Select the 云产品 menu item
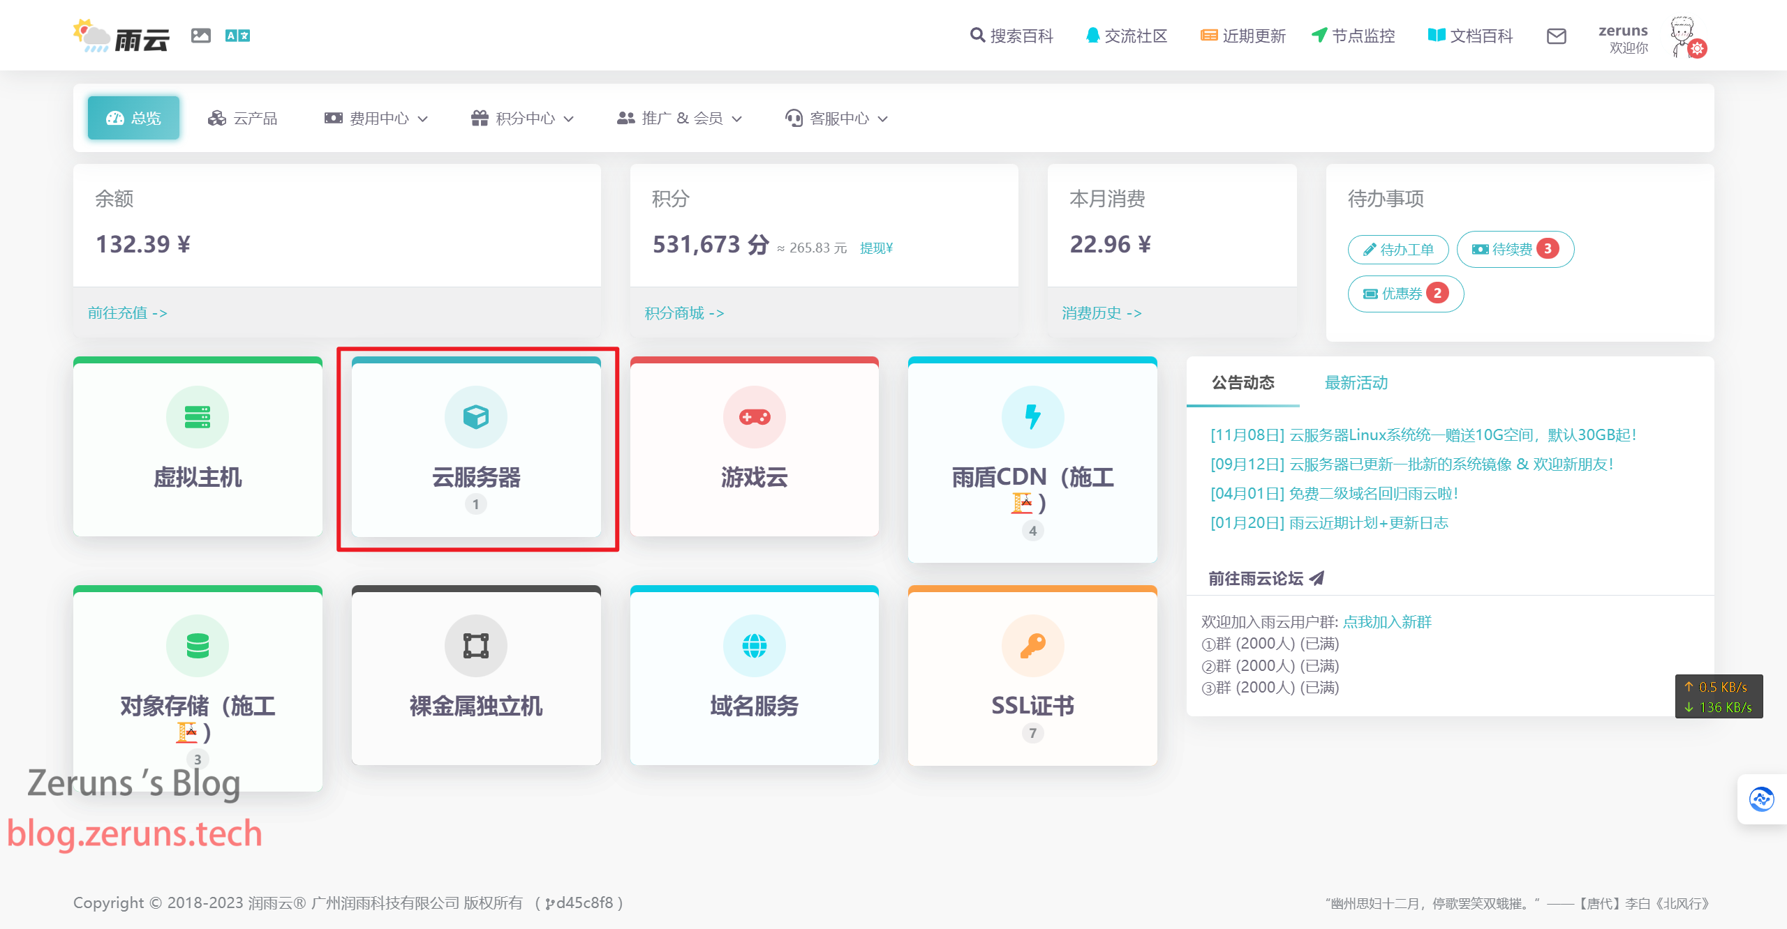 (x=243, y=119)
